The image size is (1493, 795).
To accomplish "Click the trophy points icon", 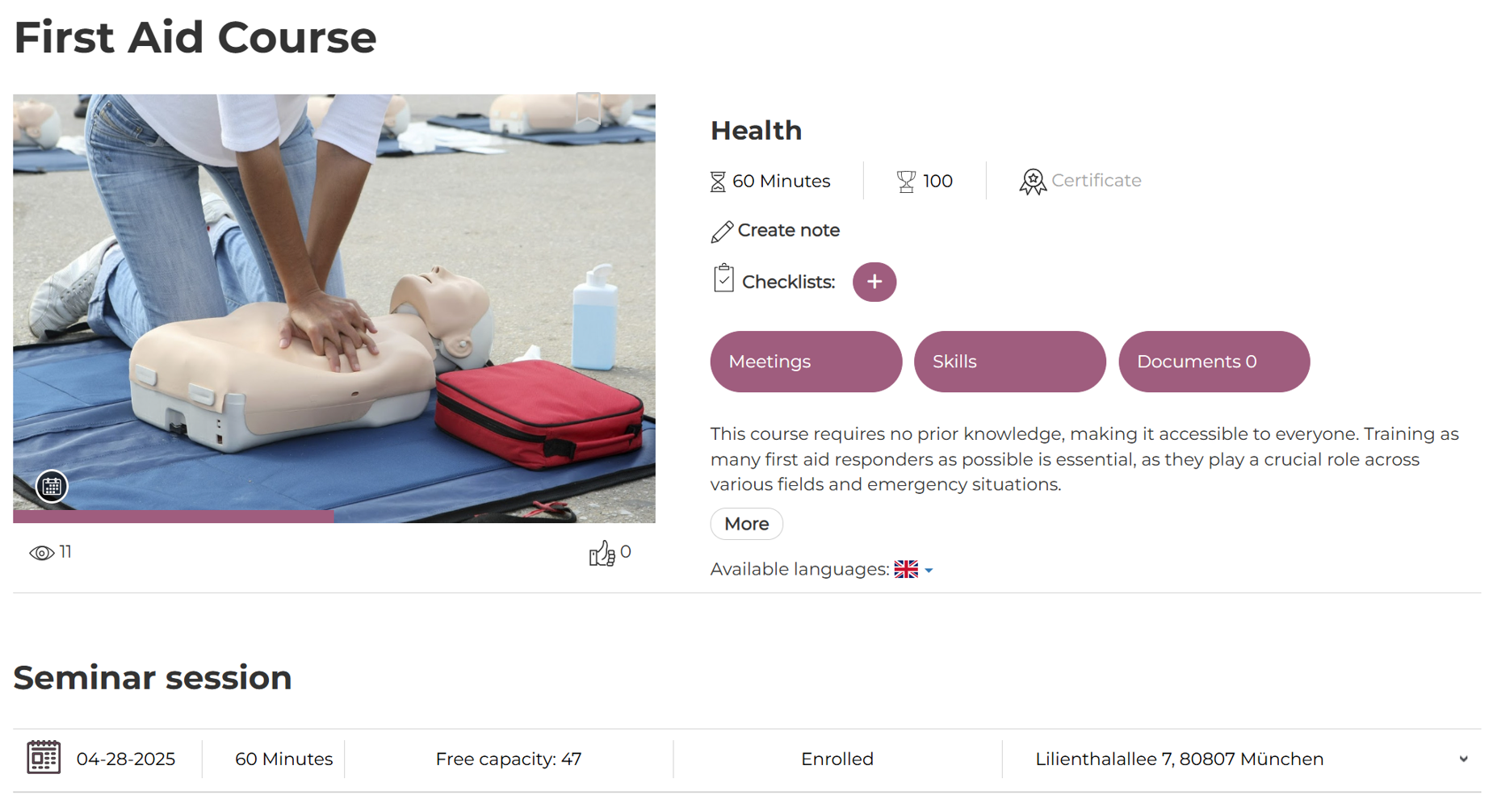I will tap(906, 182).
